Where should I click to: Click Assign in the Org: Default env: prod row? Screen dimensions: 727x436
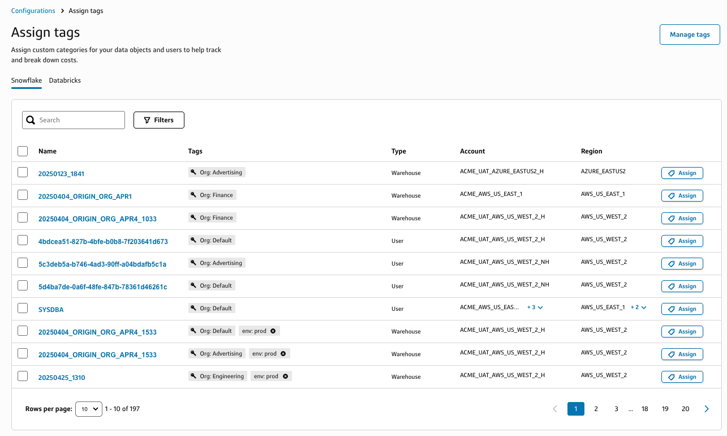(682, 331)
